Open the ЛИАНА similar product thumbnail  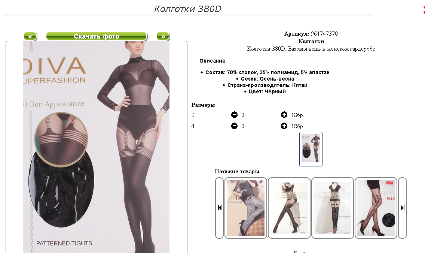tap(246, 208)
